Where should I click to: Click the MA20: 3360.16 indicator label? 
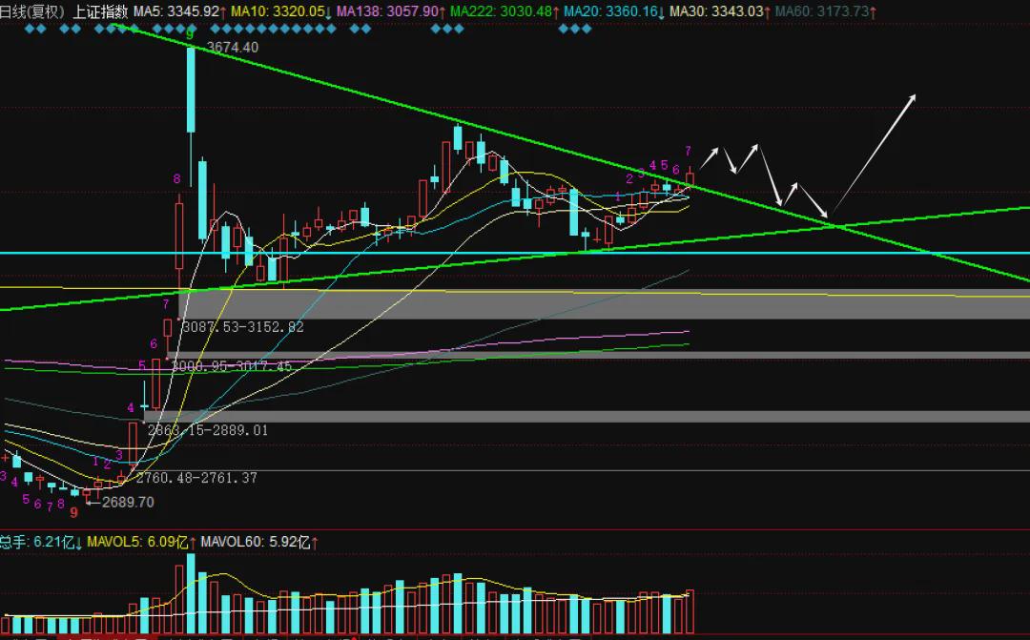click(x=614, y=11)
